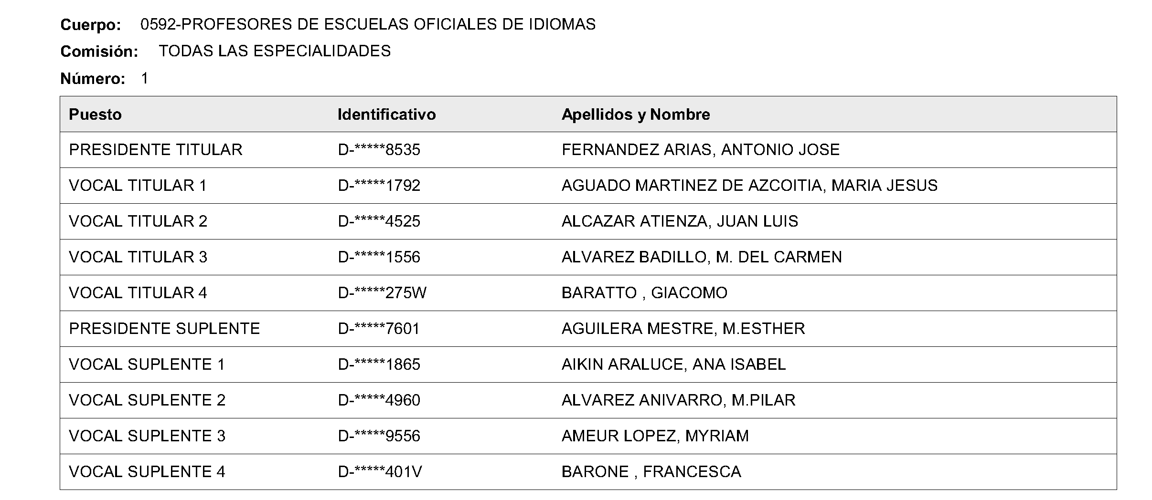Image resolution: width=1152 pixels, height=500 pixels.
Task: Click the name ALVAREZ ANIVARRO, M.PILAR
Action: (679, 400)
